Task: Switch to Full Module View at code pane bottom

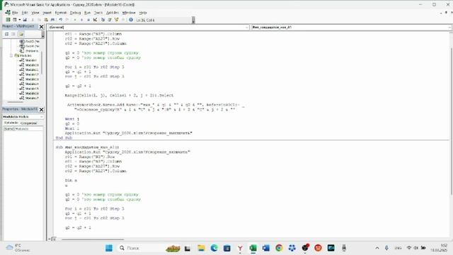Action: (54, 239)
